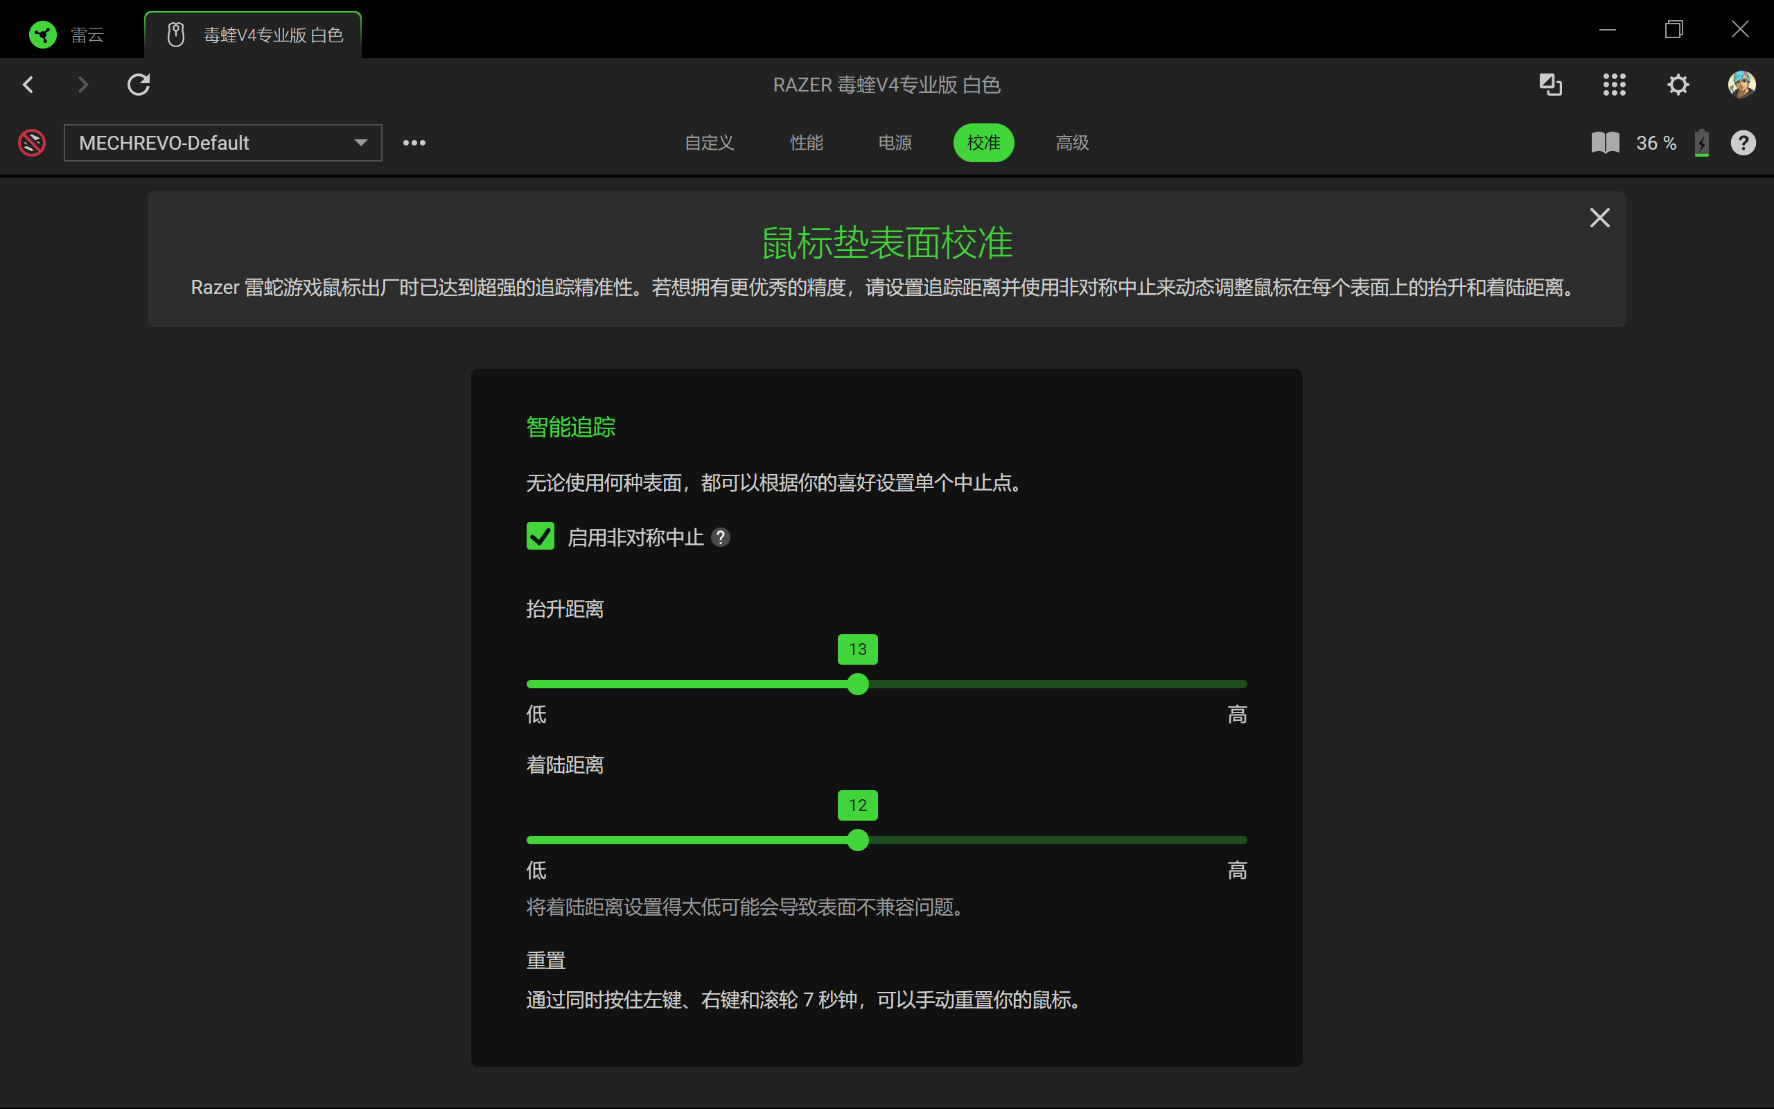
Task: Click the help tooltip beside 启用非对称中止
Action: point(721,538)
